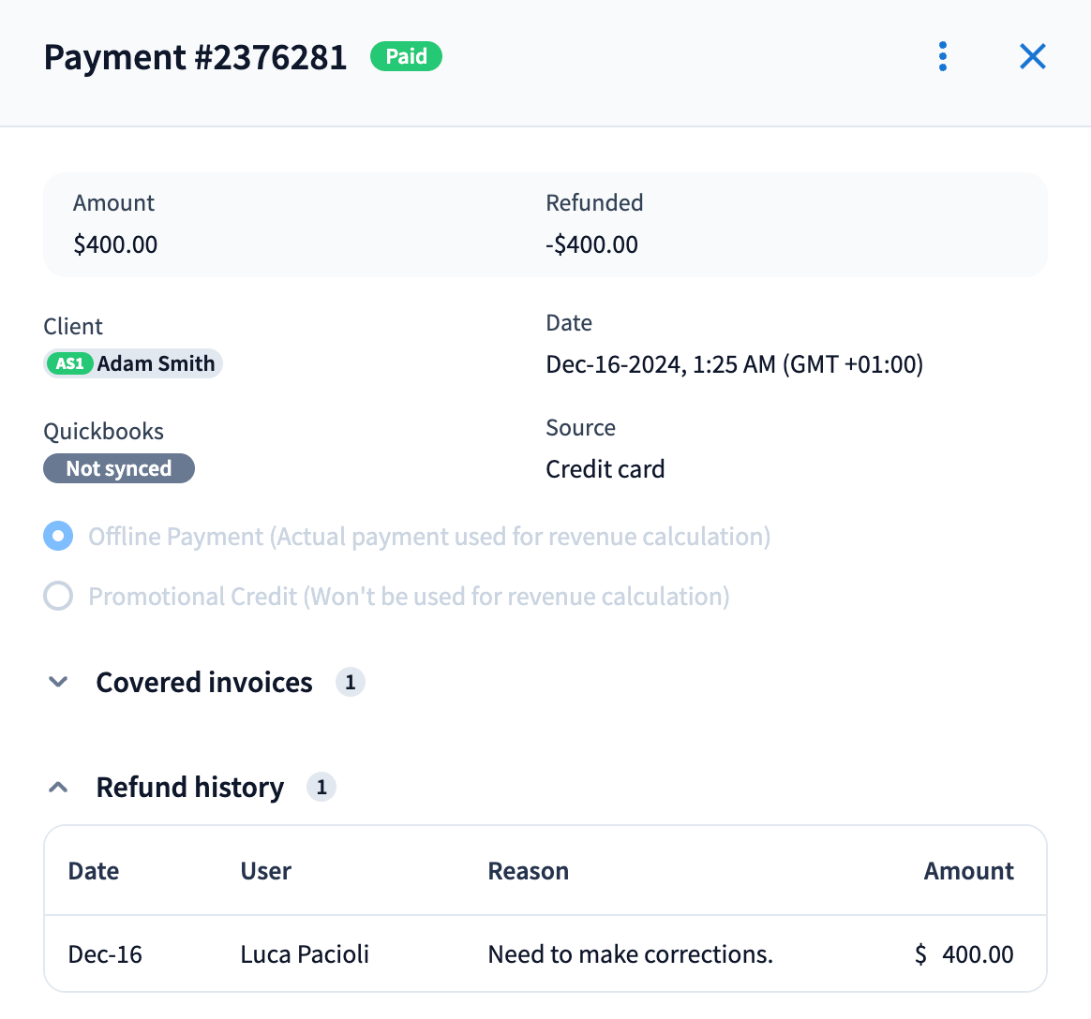
Task: Select the Promotional Credit radio button
Action: [x=58, y=597]
